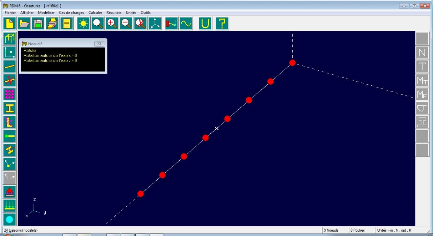Image resolution: width=433 pixels, height=236 pixels.
Task: Click 'Unités = m , N , rad , K' status text
Action: [x=394, y=230]
